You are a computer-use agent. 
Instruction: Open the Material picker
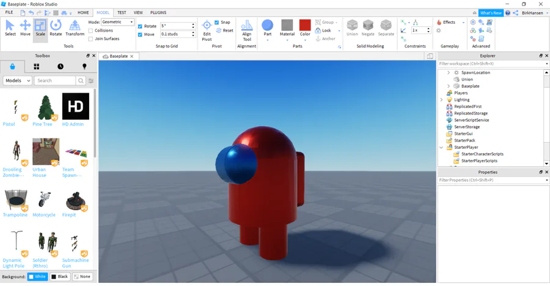click(287, 28)
